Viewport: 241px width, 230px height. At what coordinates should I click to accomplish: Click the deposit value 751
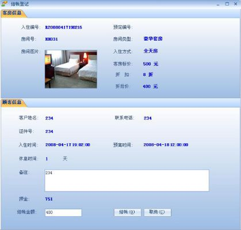49,199
